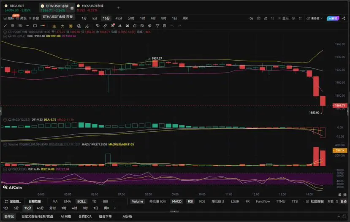Open the 多窗 multi-window menu
Viewport: 350px width, 222px height.
(34, 18)
